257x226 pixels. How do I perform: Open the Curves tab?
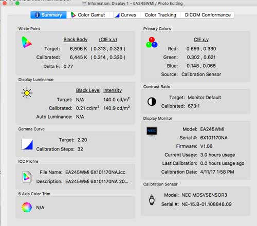click(125, 15)
